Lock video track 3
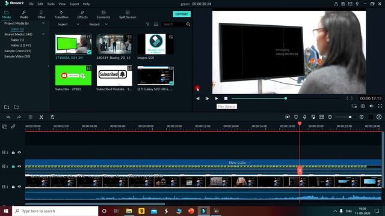 13,152
